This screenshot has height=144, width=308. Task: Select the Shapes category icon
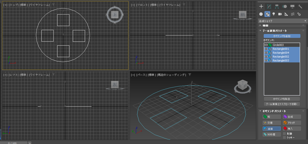tap(267, 14)
